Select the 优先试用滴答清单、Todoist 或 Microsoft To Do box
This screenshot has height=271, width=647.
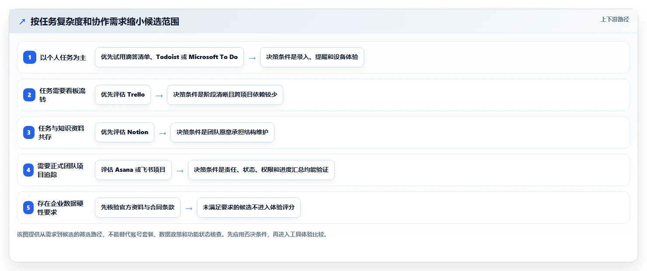[x=169, y=57]
